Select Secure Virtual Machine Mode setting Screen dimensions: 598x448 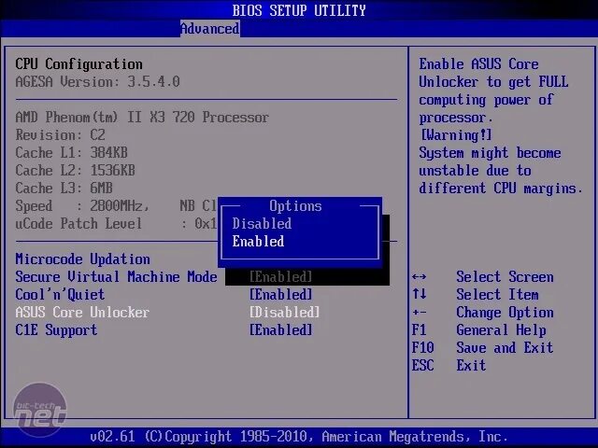tap(116, 277)
